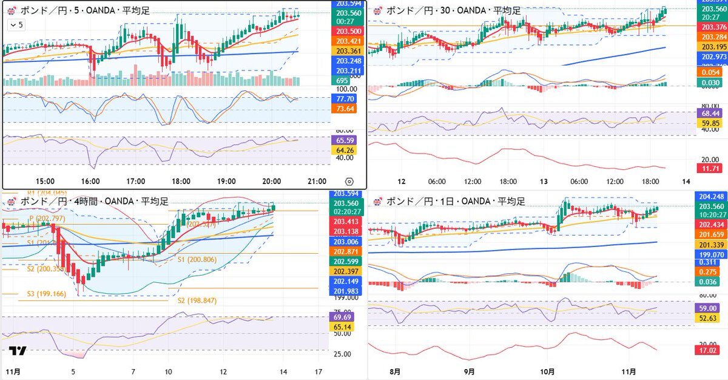The width and height of the screenshot is (728, 380).
Task: Click 21:00 on 5-minute time axis
Action: point(317,181)
